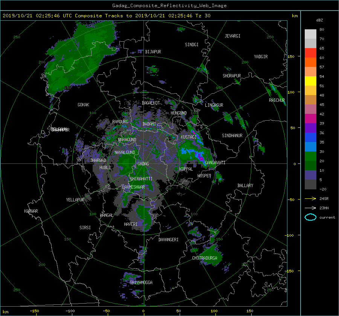
Task: Click the dBZ legend heading
Action: [319, 20]
